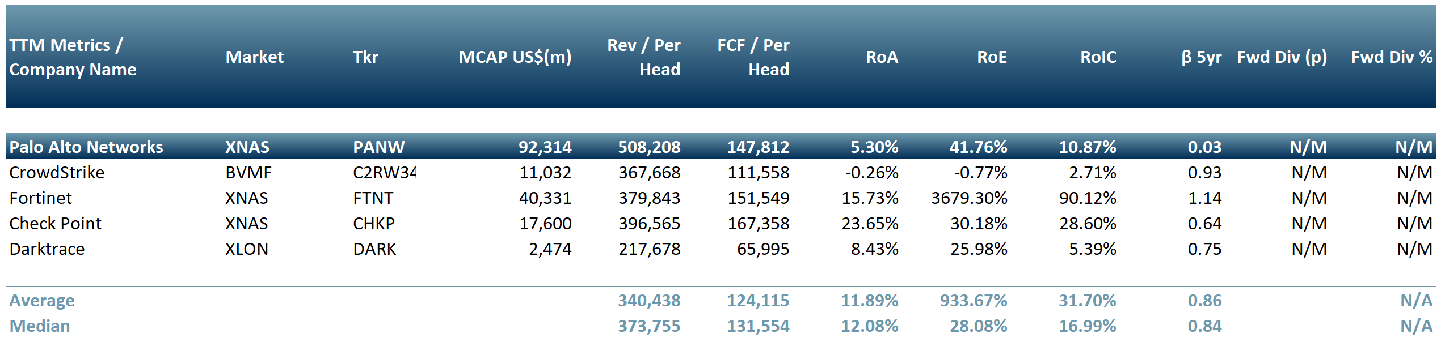
Task: Select the Fortinet company name cell
Action: tap(41, 198)
